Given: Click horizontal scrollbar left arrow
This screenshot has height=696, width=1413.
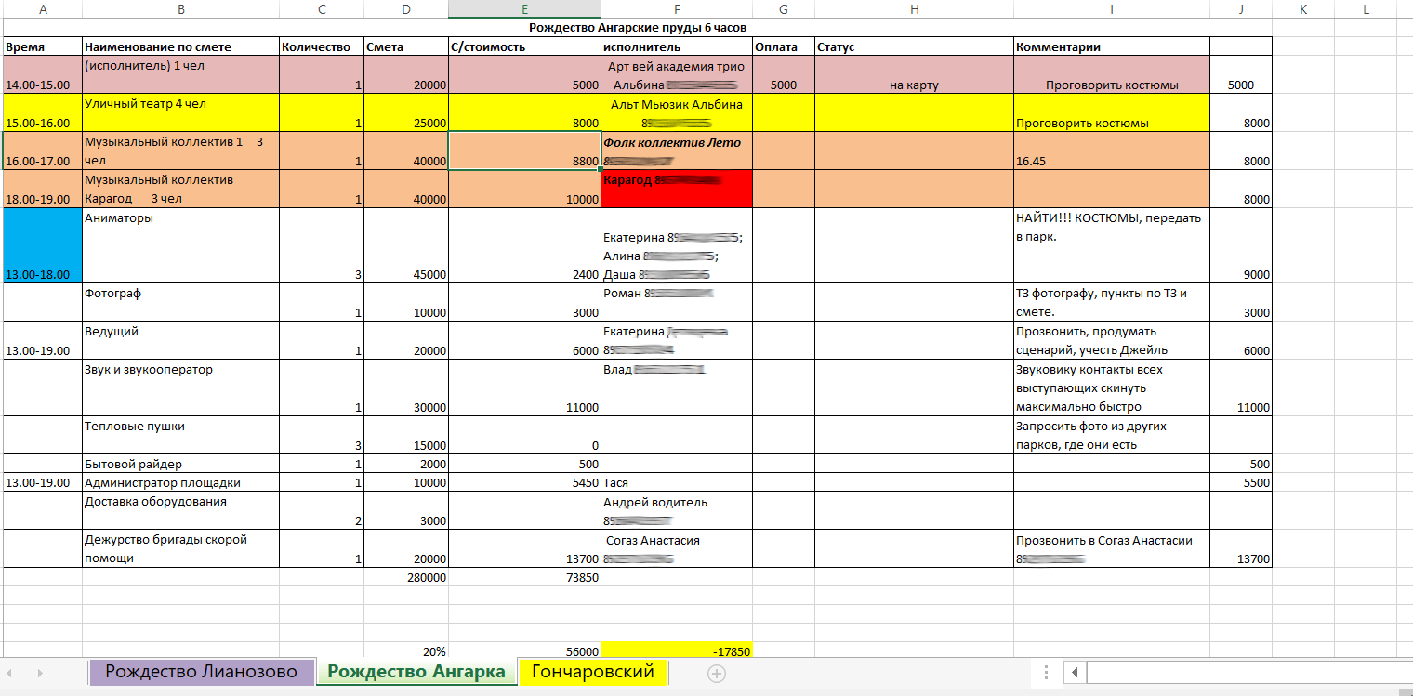Looking at the screenshot, I should click(x=1074, y=672).
